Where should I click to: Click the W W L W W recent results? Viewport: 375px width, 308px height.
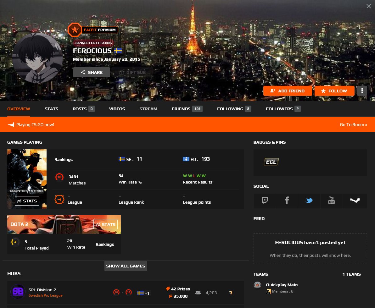point(194,176)
